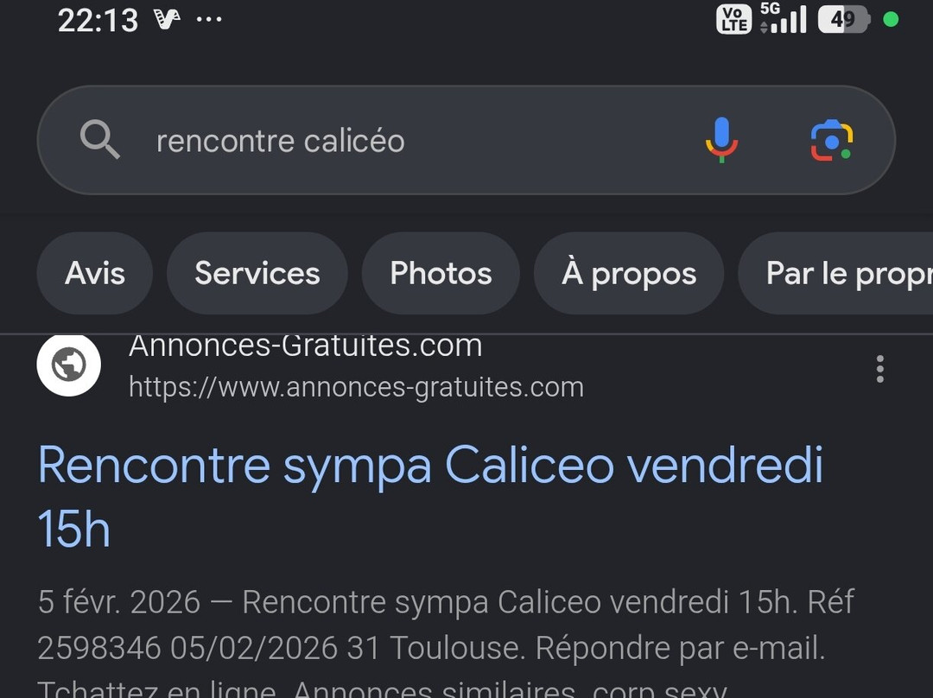Tap the 22:13 clock in status bar
The image size is (933, 698).
coord(98,20)
